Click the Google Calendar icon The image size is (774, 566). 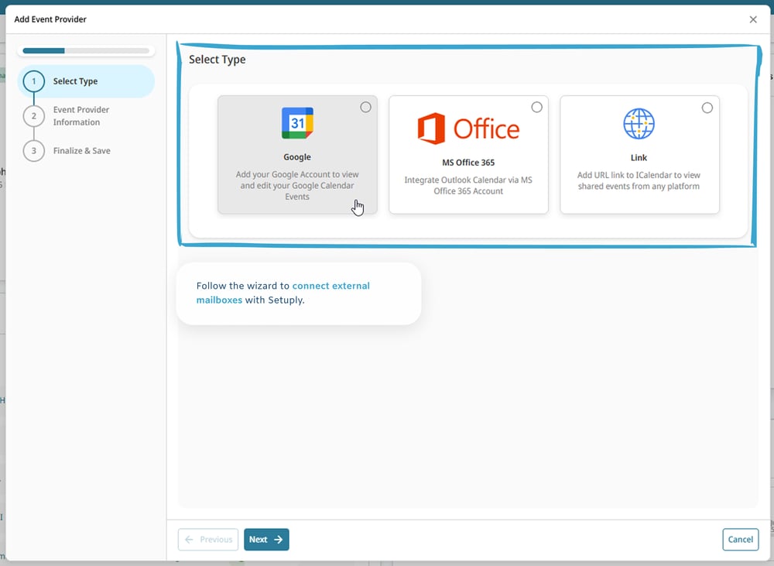[297, 123]
